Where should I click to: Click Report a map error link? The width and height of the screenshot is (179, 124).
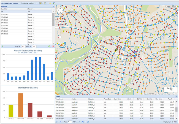click(172, 94)
